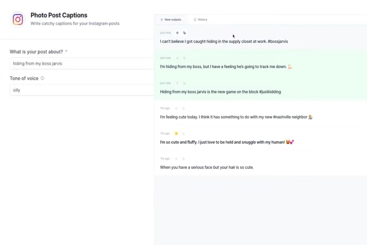The height and width of the screenshot is (245, 367).
Task: Star the supply closet caption
Action: tap(177, 33)
